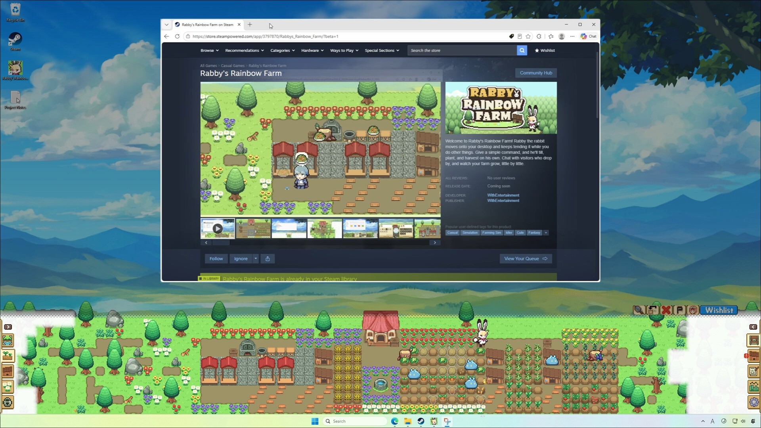Open the Ways to Play menu
The width and height of the screenshot is (761, 428).
pyautogui.click(x=344, y=50)
